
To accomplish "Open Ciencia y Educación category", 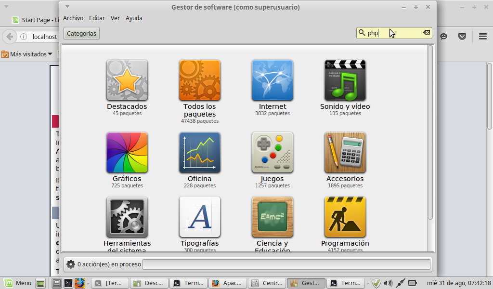I will click(x=272, y=217).
